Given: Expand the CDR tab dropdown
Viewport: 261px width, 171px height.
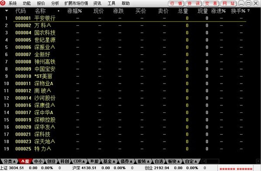Looking at the screenshot, I should click(79, 161).
